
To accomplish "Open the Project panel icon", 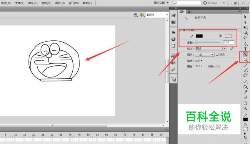I will [x=173, y=79].
